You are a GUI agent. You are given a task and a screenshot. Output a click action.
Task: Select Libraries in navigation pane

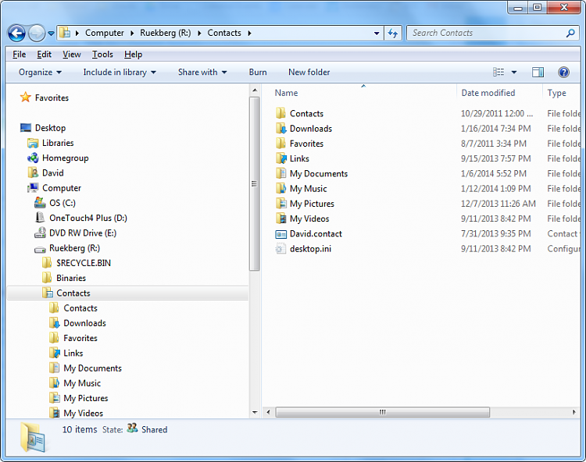pos(51,143)
